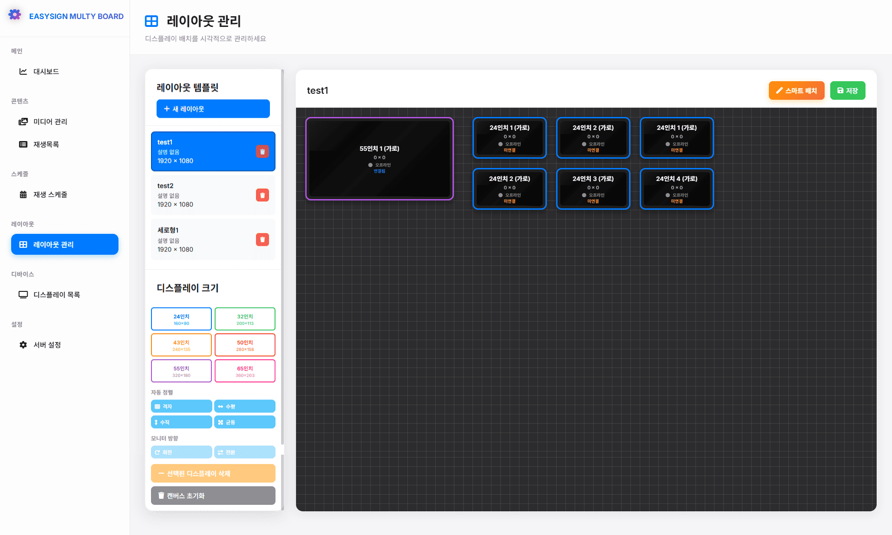The image size is (892, 535).
Task: Delete the test1 layout with trash icon
Action: (x=262, y=152)
